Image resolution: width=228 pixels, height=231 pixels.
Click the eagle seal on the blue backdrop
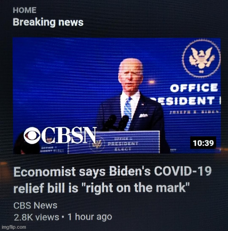pos(202,58)
